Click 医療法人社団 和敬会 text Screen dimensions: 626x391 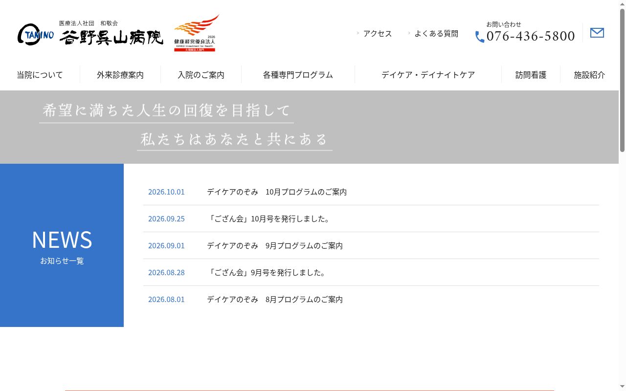tap(89, 23)
